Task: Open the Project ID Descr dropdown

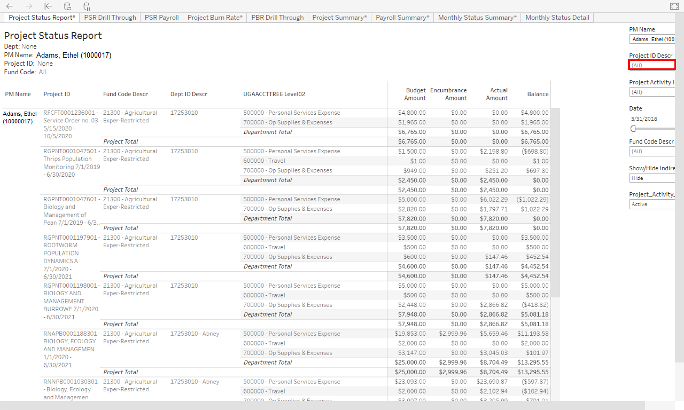Action: (x=652, y=65)
